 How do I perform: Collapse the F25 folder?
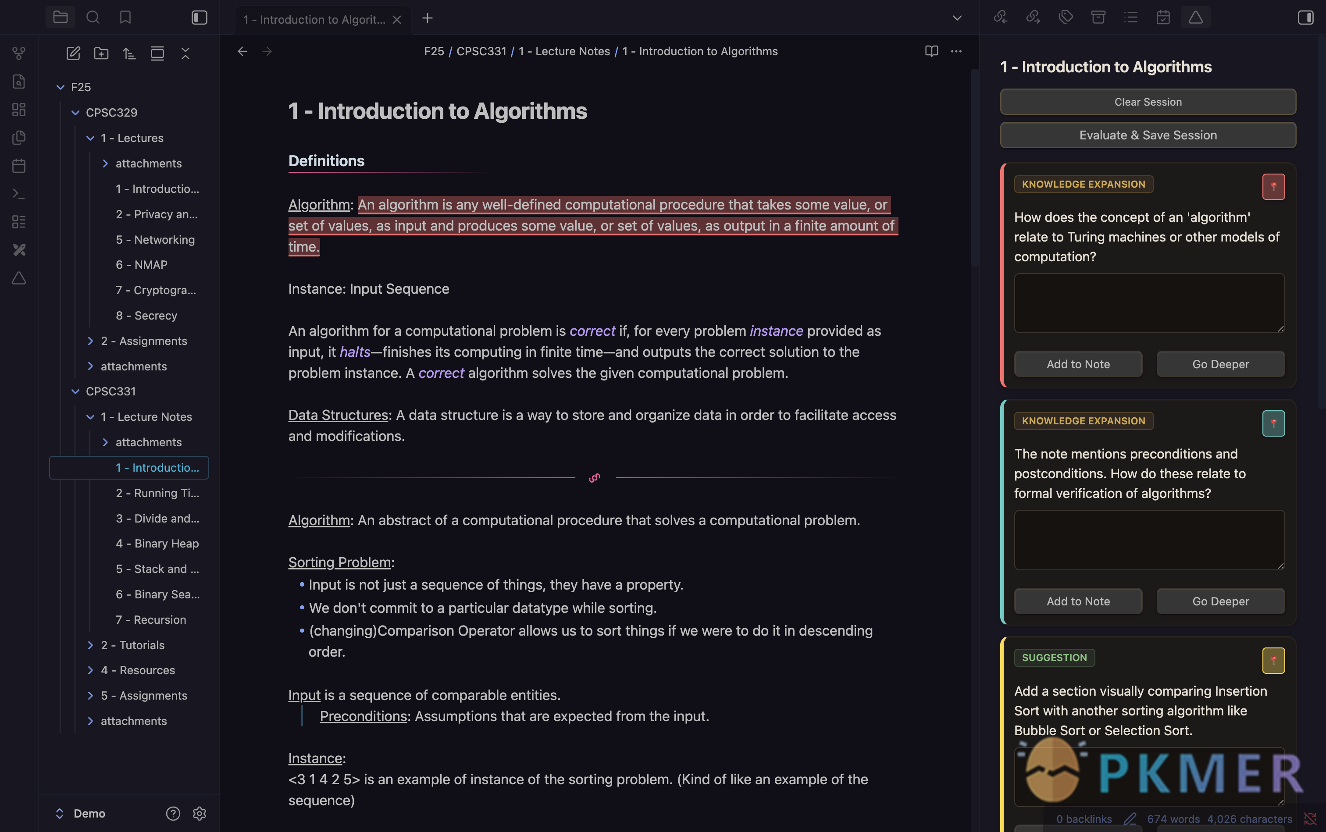[61, 87]
